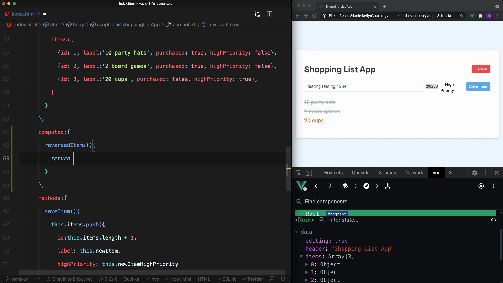Open Chrome profile avatar D
503x283 pixels.
click(489, 16)
